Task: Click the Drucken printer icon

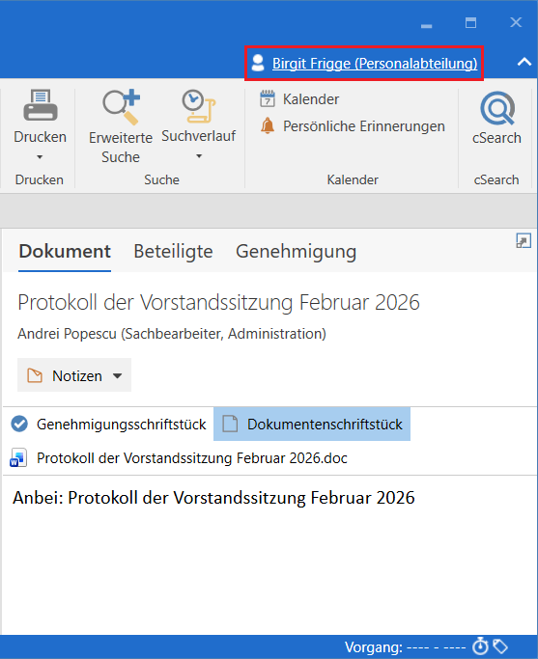Action: 40,105
